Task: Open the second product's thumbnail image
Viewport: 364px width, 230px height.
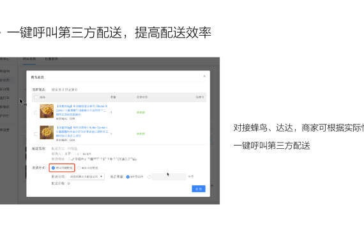Action: (47, 132)
